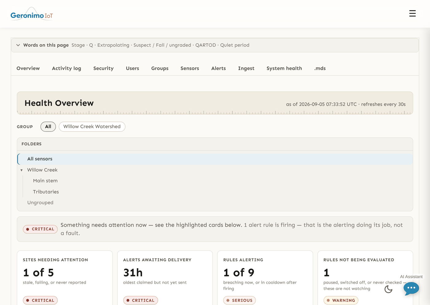Open the Users tab
Screen dimensions: 430x305
[x=132, y=68]
